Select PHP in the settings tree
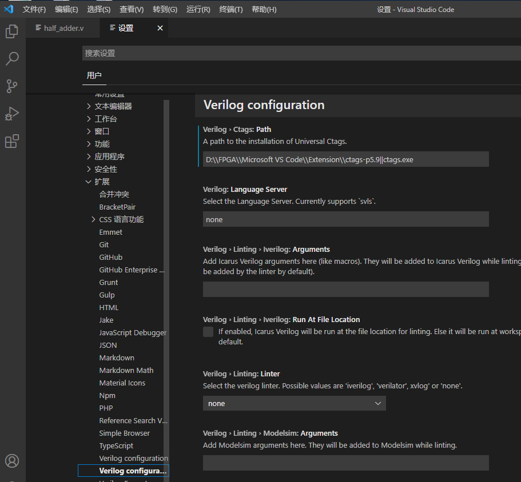The width and height of the screenshot is (521, 482). 106,408
